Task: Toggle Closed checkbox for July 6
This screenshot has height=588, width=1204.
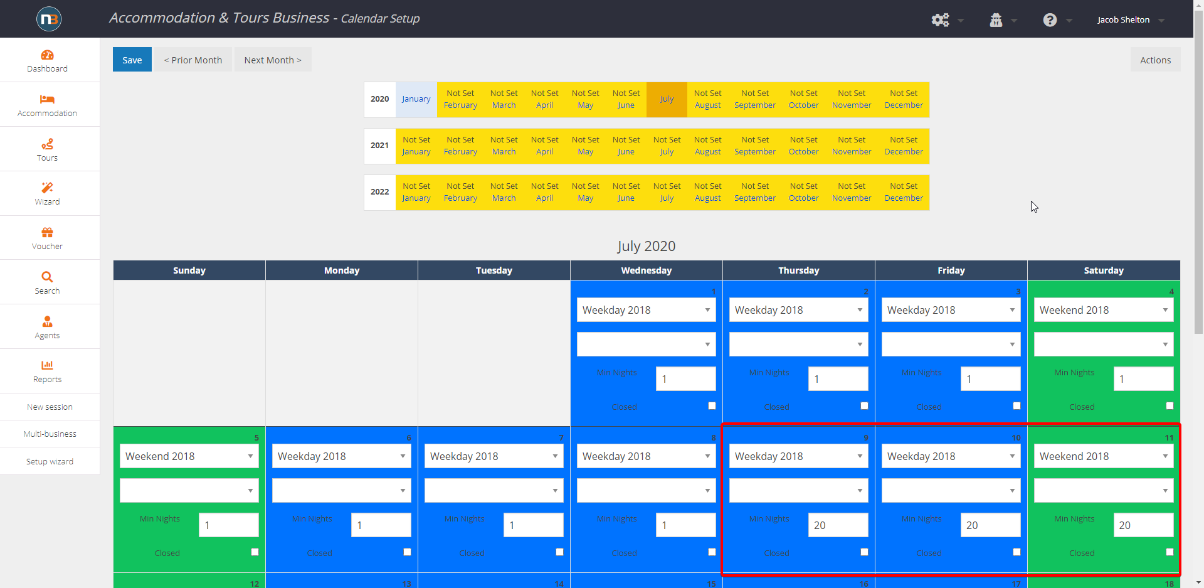Action: click(x=407, y=552)
